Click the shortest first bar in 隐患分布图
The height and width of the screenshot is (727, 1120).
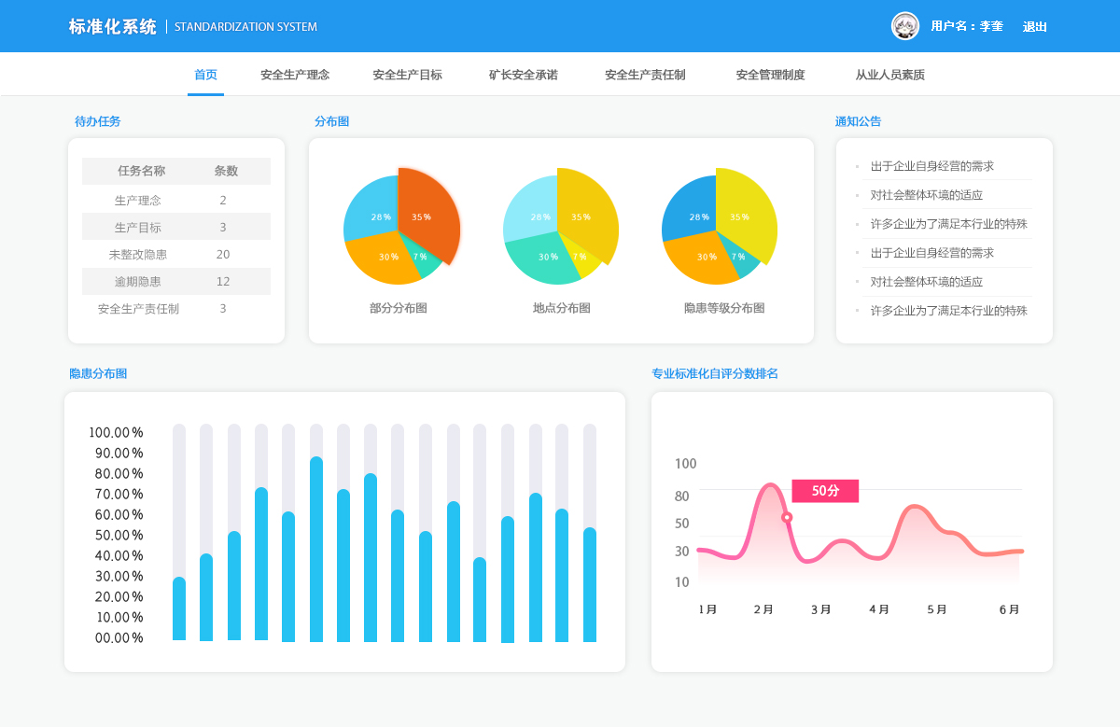point(179,608)
